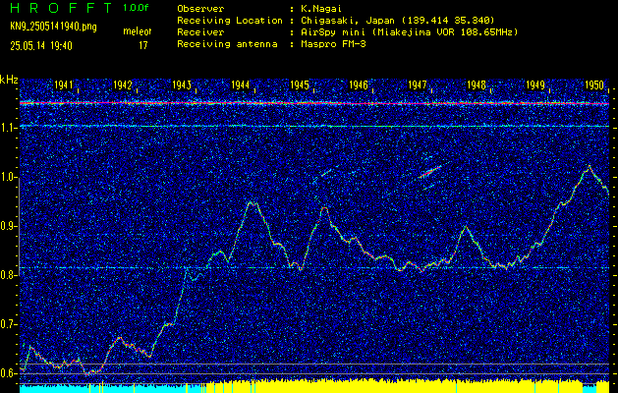Click the 1943 time marker
Viewport: 618px width, 393px height.
pyautogui.click(x=182, y=84)
